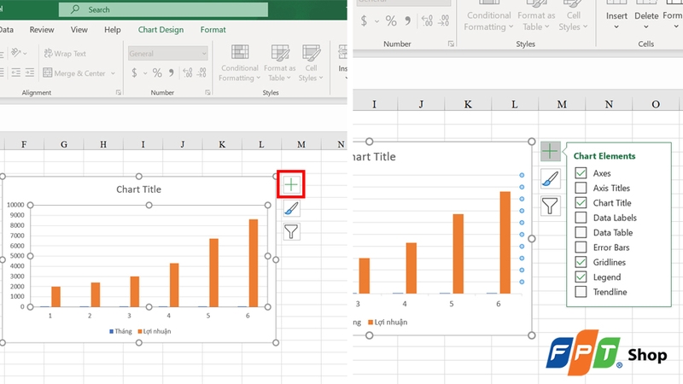Click the Search box in title bar
This screenshot has width=683, height=384.
pos(163,9)
